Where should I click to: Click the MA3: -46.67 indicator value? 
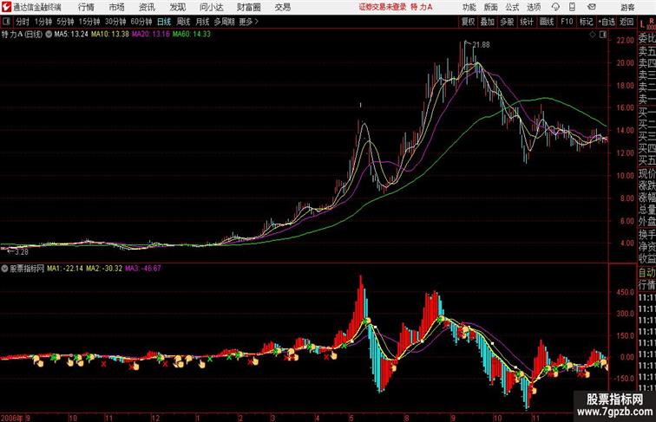pyautogui.click(x=143, y=269)
